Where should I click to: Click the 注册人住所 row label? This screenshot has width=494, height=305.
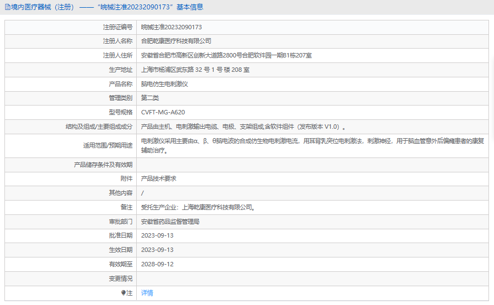click(x=118, y=56)
